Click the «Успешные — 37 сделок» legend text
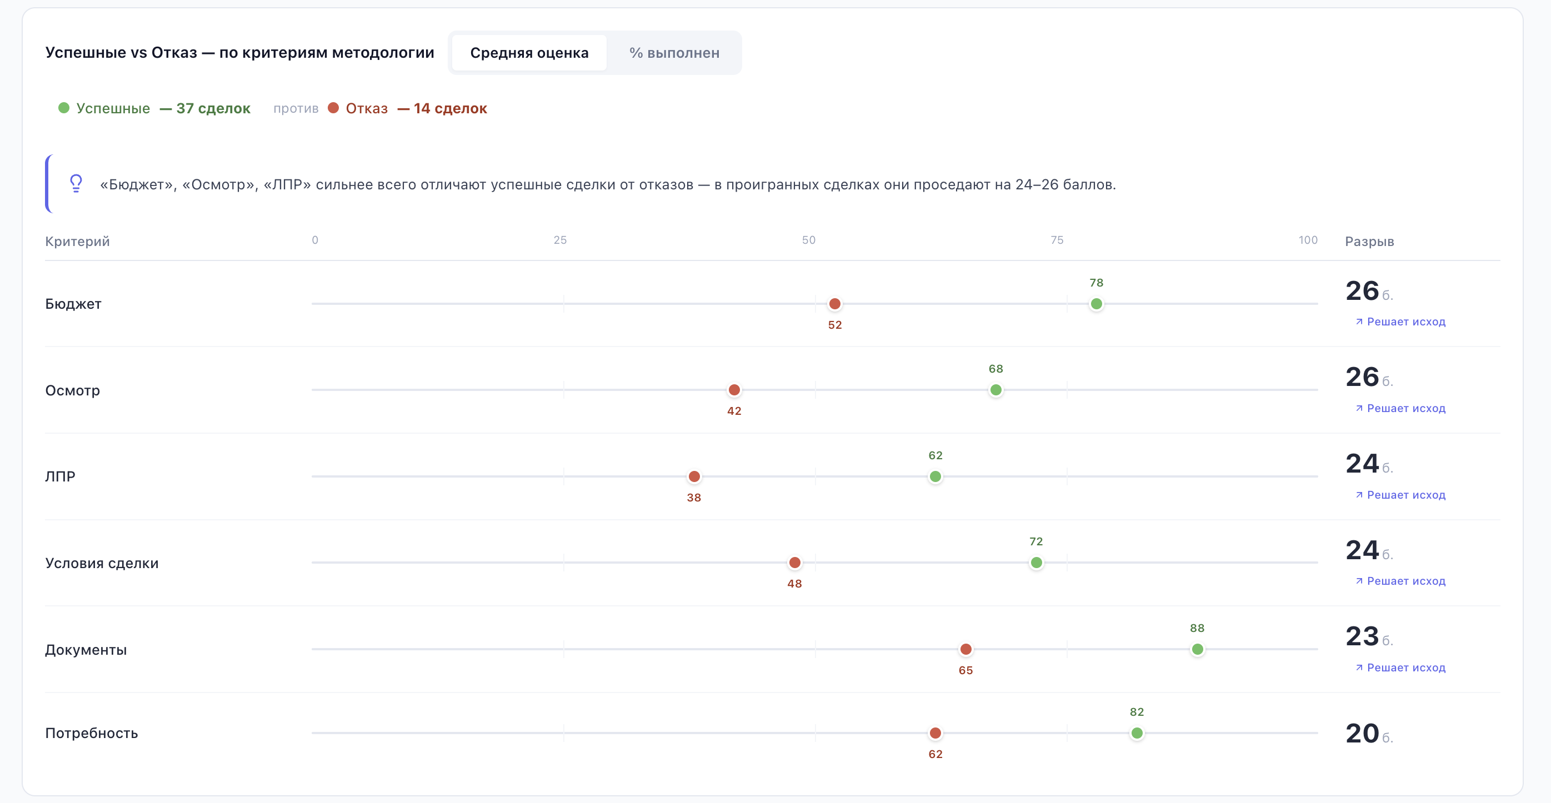The image size is (1551, 803). click(163, 108)
